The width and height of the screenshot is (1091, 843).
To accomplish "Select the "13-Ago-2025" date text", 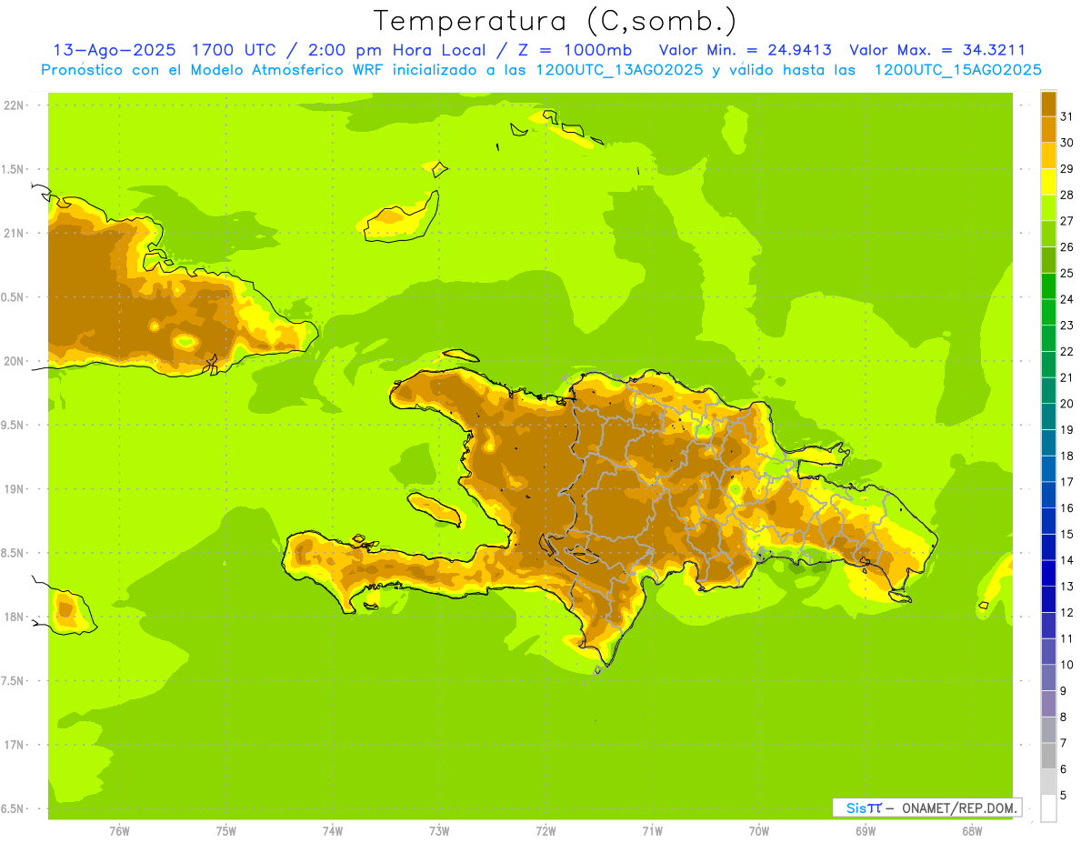I will 116,50.
